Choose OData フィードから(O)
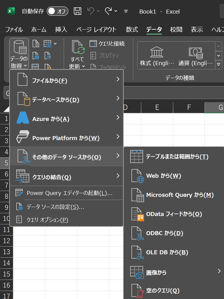Image resolution: width=224 pixels, height=299 pixels. pyautogui.click(x=174, y=214)
